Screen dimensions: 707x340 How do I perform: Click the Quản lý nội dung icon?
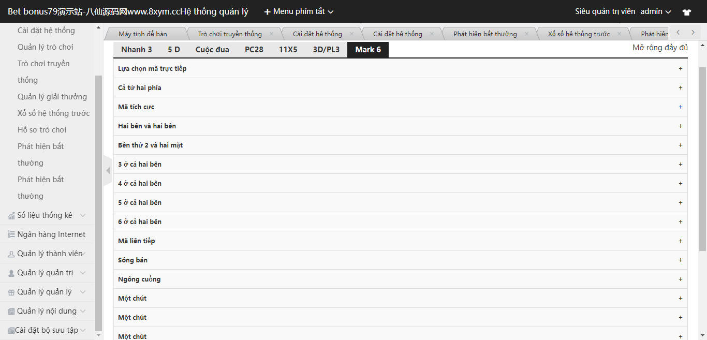click(x=11, y=312)
